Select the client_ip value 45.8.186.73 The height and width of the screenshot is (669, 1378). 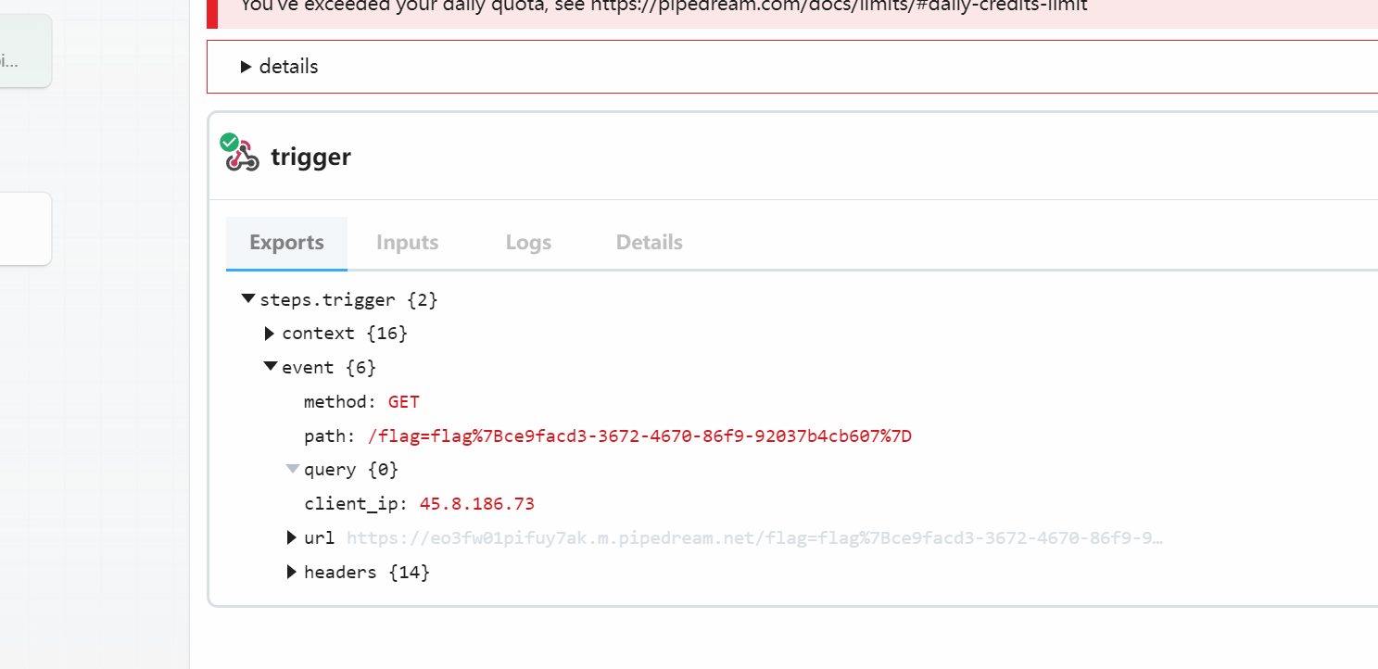(476, 504)
